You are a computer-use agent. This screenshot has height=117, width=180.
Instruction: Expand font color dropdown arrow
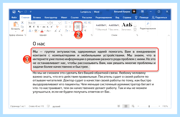pos(45,31)
